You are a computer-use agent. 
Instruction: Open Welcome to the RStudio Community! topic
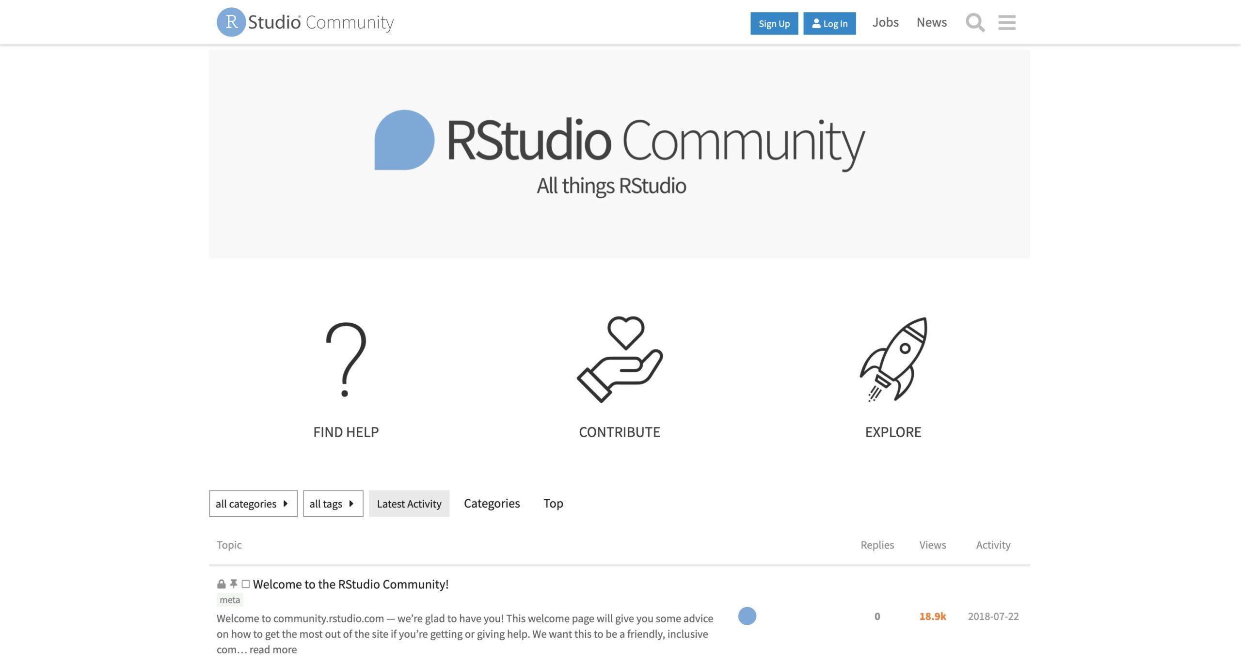tap(350, 584)
